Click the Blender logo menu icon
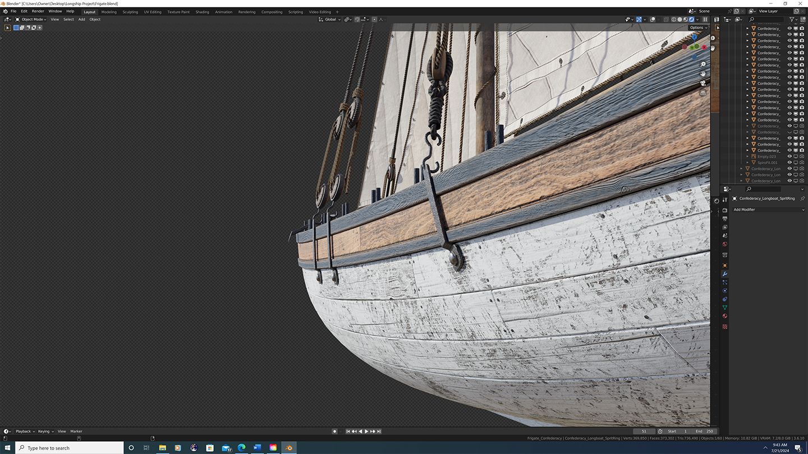 [x=5, y=11]
